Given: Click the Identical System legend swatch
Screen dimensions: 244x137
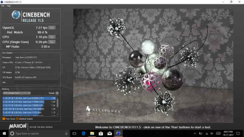Looking at the screenshot, I should click(17, 119).
